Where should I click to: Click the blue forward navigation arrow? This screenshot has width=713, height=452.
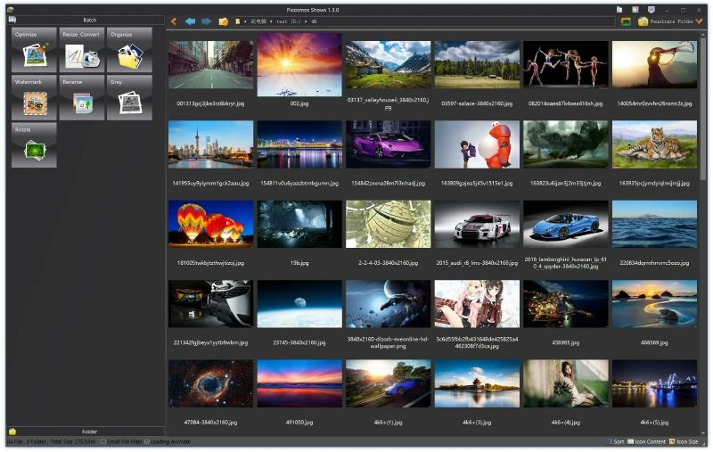pos(207,21)
